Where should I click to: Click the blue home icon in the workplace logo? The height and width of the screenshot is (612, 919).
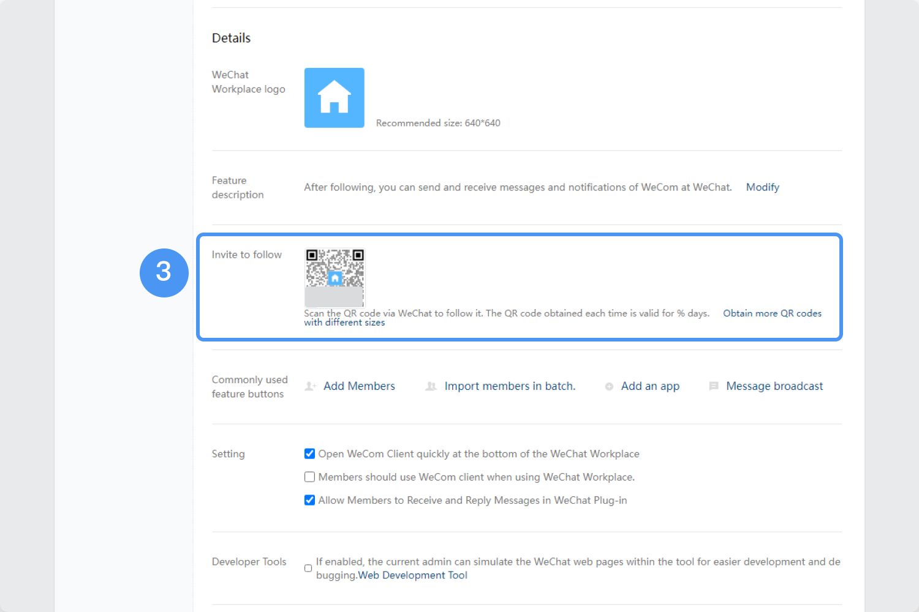[334, 97]
